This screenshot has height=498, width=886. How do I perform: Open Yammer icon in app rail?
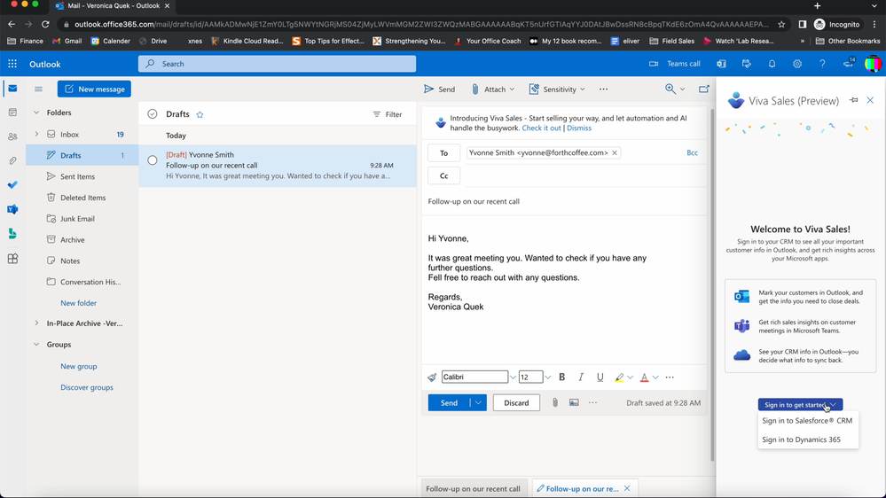12,209
